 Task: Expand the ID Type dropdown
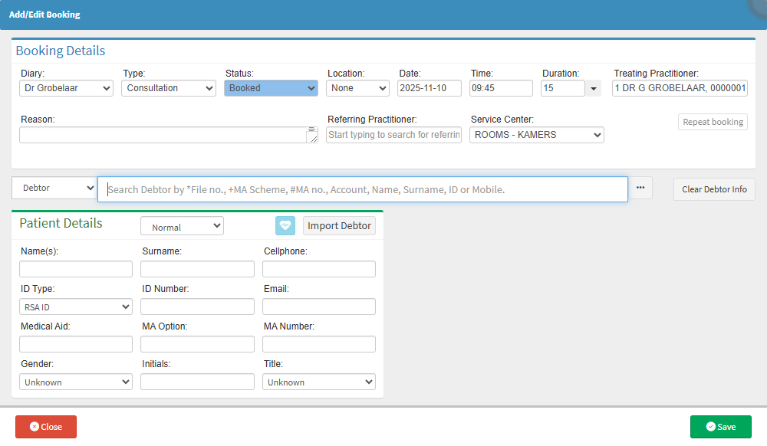76,307
